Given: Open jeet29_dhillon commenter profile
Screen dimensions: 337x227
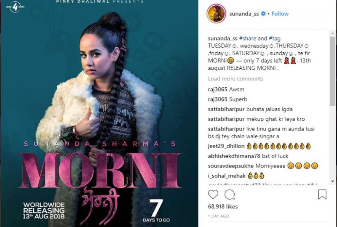Looking at the screenshot, I should [x=226, y=147].
